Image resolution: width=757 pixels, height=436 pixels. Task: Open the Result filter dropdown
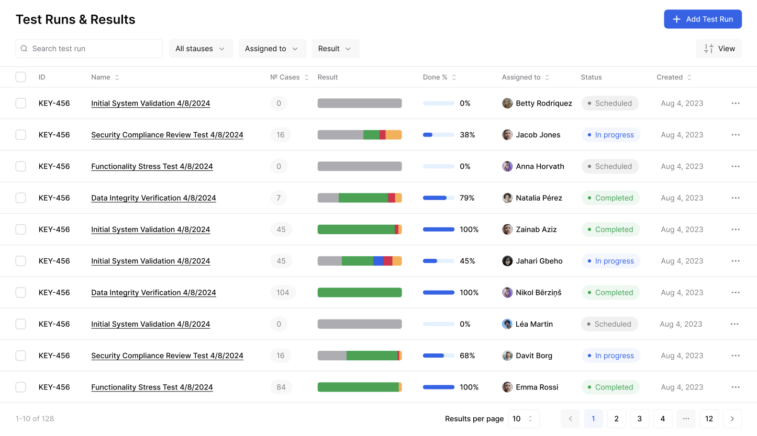(x=335, y=49)
